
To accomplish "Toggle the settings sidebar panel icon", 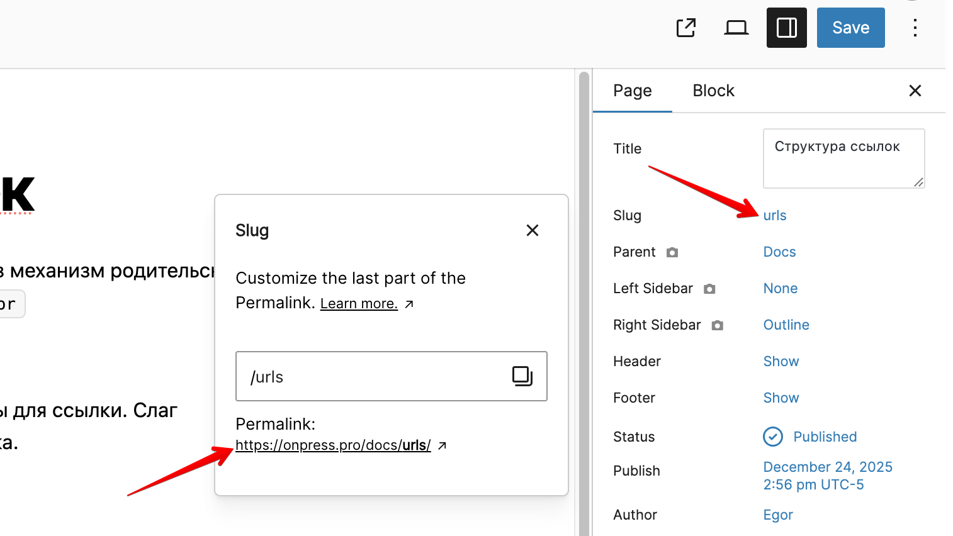I will pos(786,28).
